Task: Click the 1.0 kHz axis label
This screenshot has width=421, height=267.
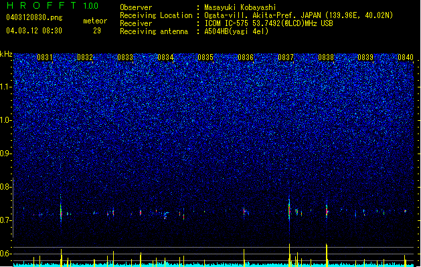Action: (5, 120)
